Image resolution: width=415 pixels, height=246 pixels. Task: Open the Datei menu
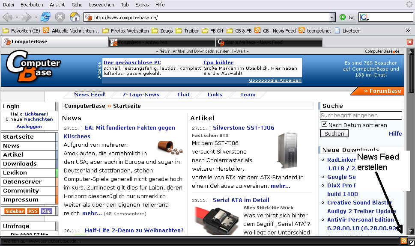9,5
